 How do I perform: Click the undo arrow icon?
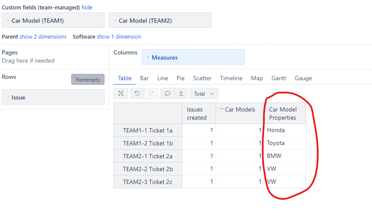pos(137,93)
